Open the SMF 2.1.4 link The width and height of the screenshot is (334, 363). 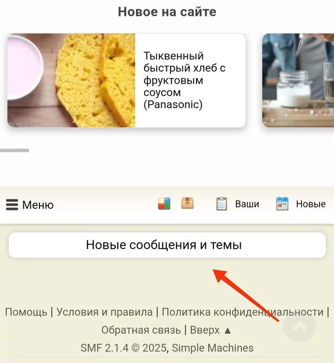pos(104,348)
